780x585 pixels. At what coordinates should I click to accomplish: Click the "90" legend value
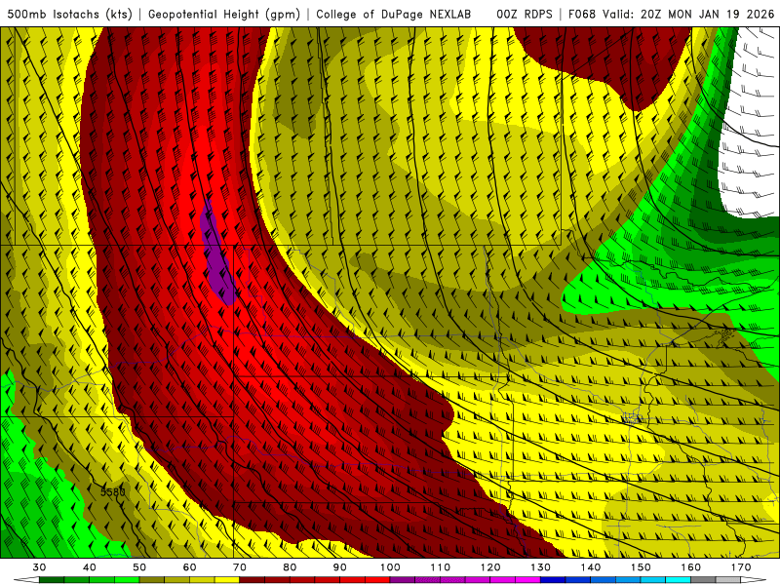(x=339, y=567)
